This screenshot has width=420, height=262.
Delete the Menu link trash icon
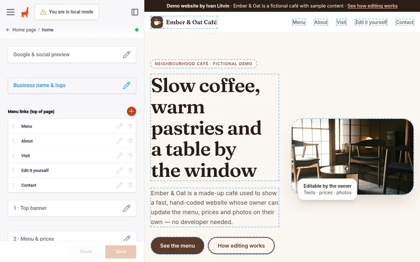pyautogui.click(x=130, y=126)
